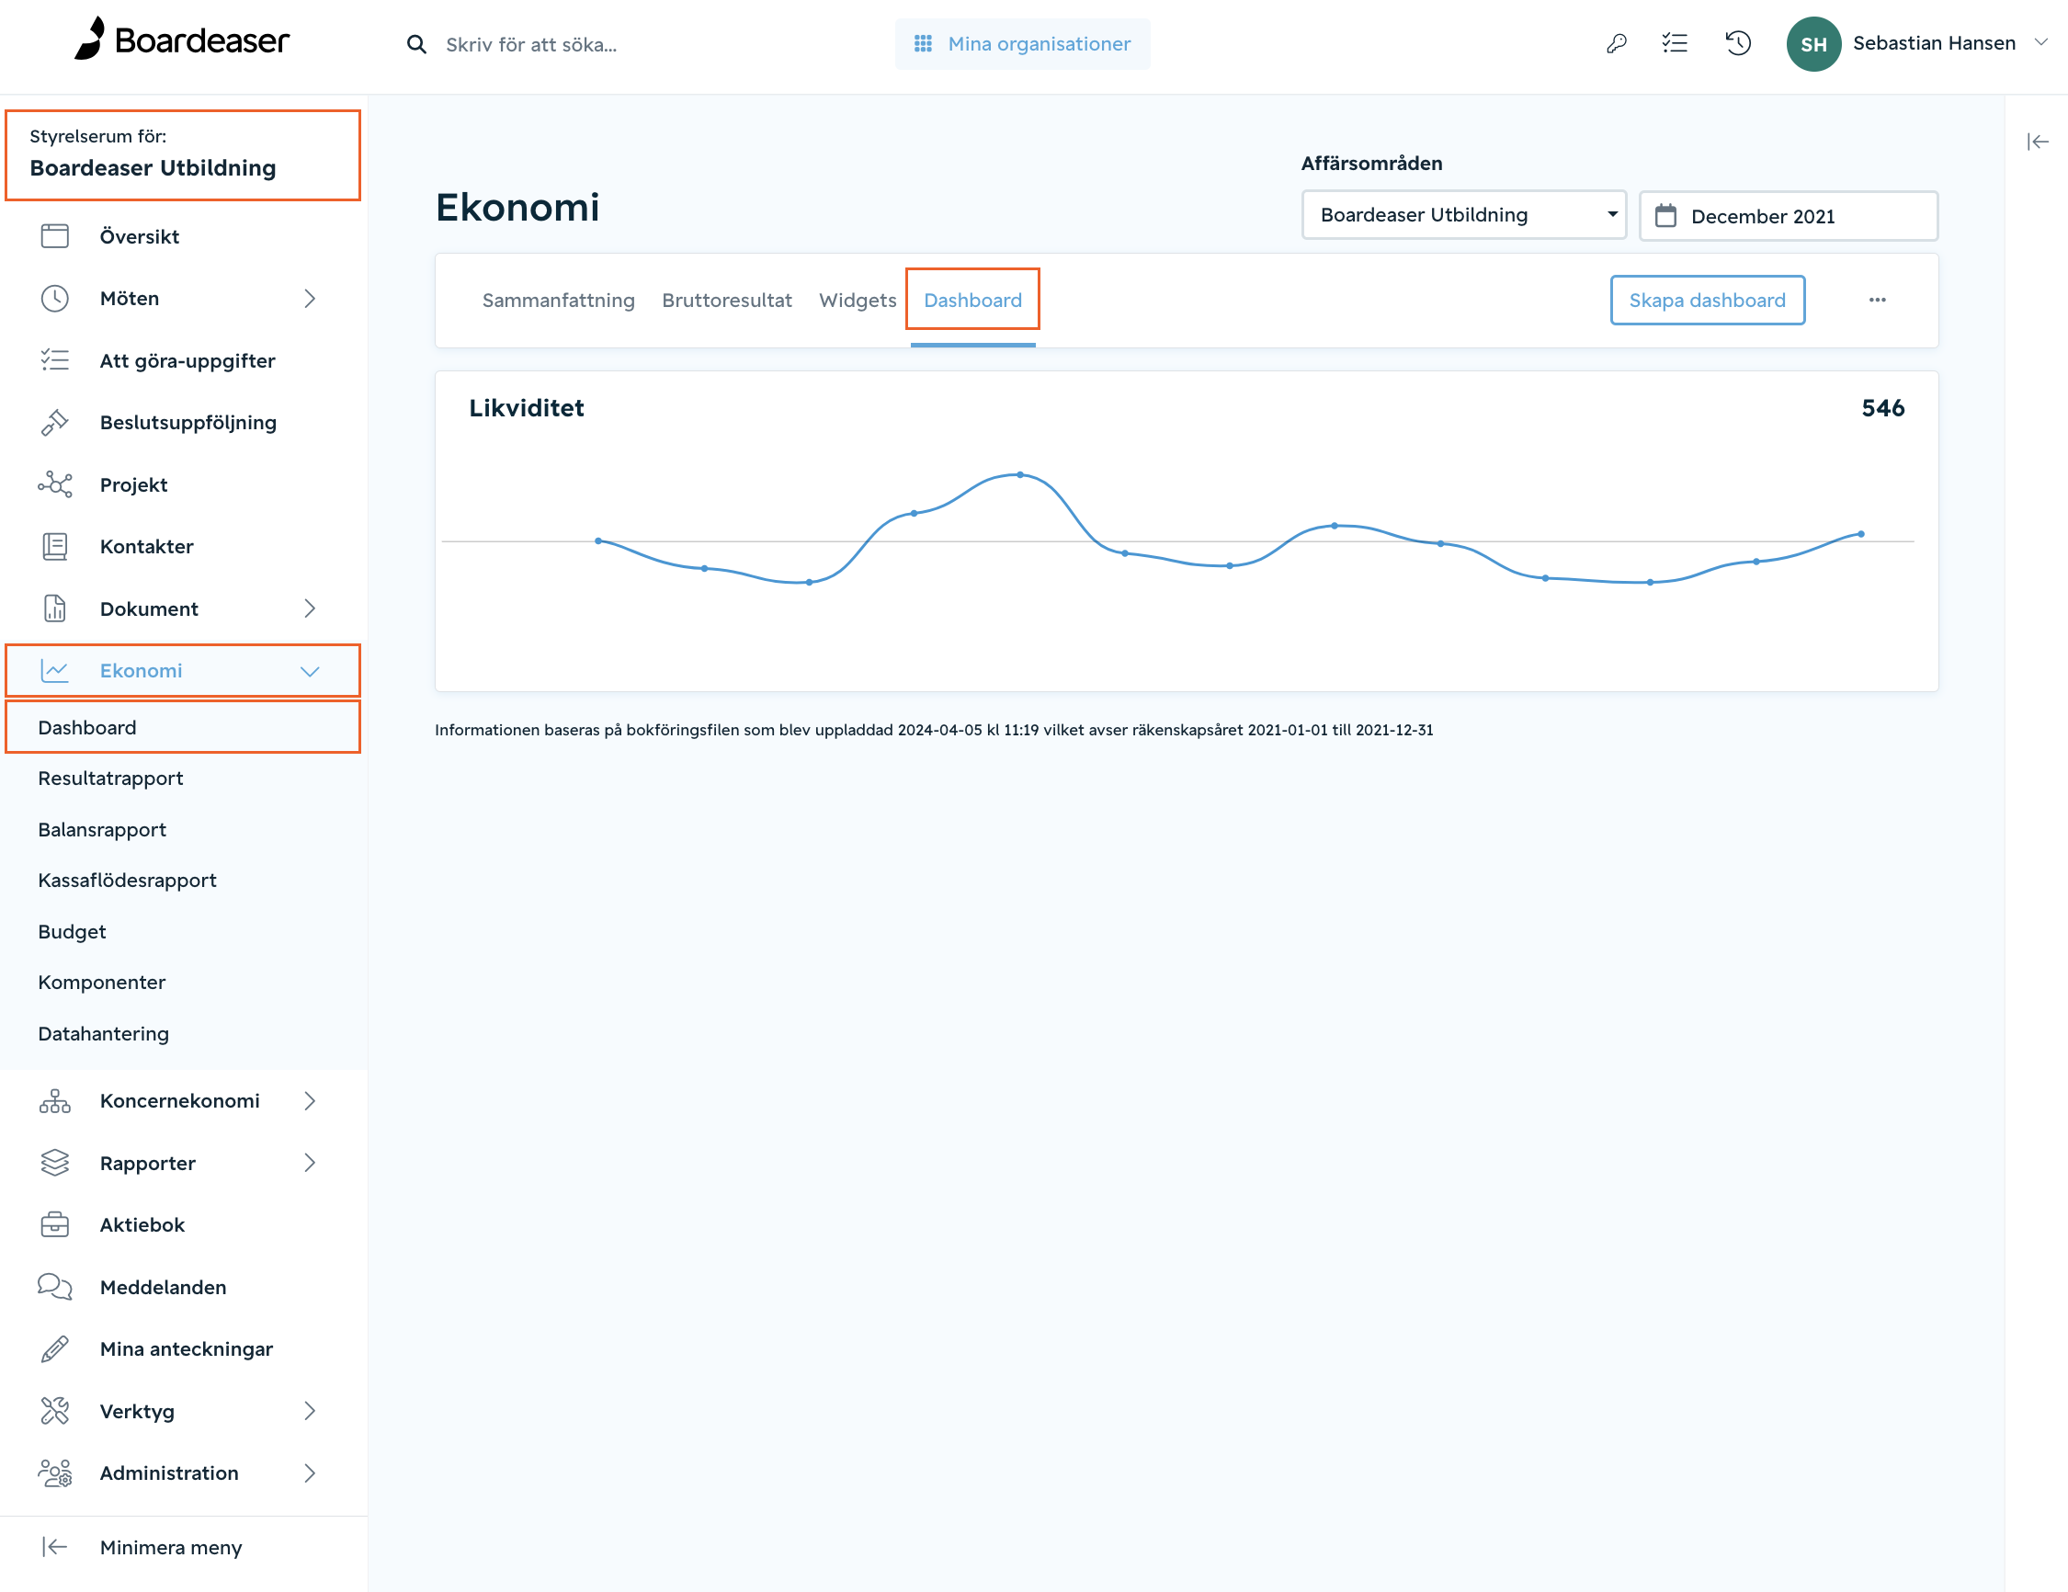The image size is (2068, 1592).
Task: Collapse the Ekonomi submenu chevron
Action: point(310,672)
